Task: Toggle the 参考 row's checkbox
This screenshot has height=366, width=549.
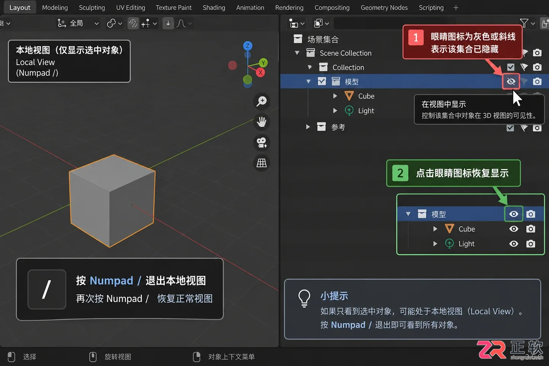Action: (x=510, y=128)
